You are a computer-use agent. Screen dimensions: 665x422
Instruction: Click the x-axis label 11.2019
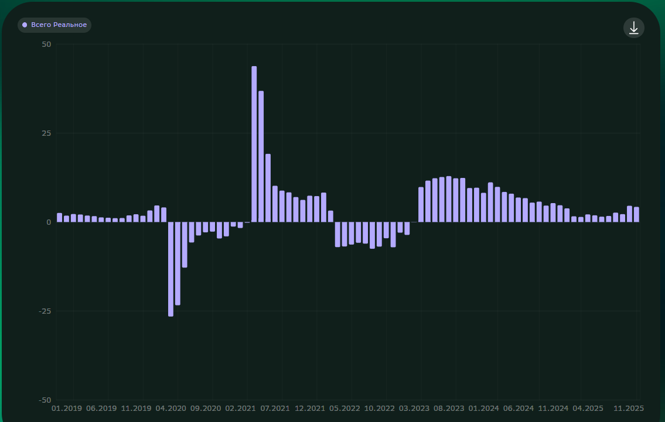click(136, 409)
